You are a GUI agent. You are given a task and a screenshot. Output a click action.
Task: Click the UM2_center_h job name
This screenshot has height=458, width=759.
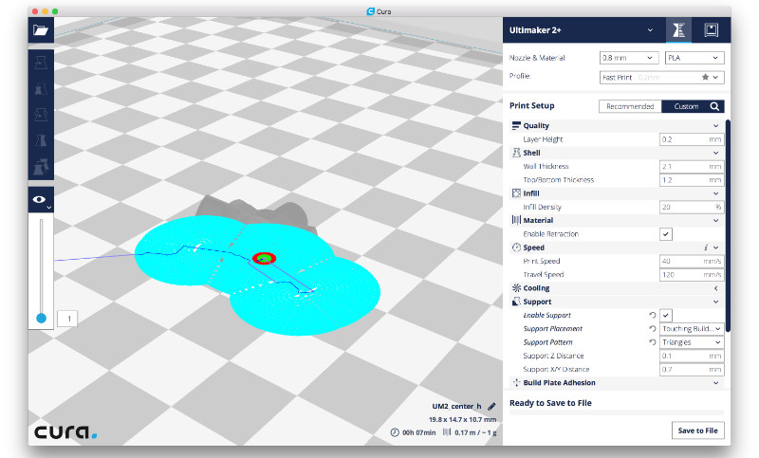pos(456,406)
